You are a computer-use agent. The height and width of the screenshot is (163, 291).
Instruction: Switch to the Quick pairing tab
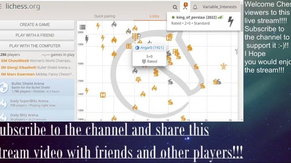point(105,16)
